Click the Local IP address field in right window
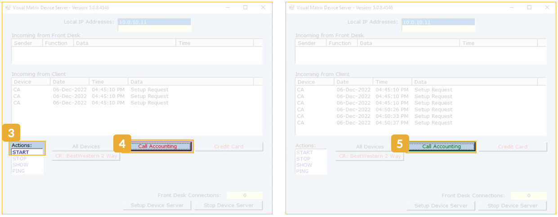Image resolution: width=558 pixels, height=217 pixels. 438,22
